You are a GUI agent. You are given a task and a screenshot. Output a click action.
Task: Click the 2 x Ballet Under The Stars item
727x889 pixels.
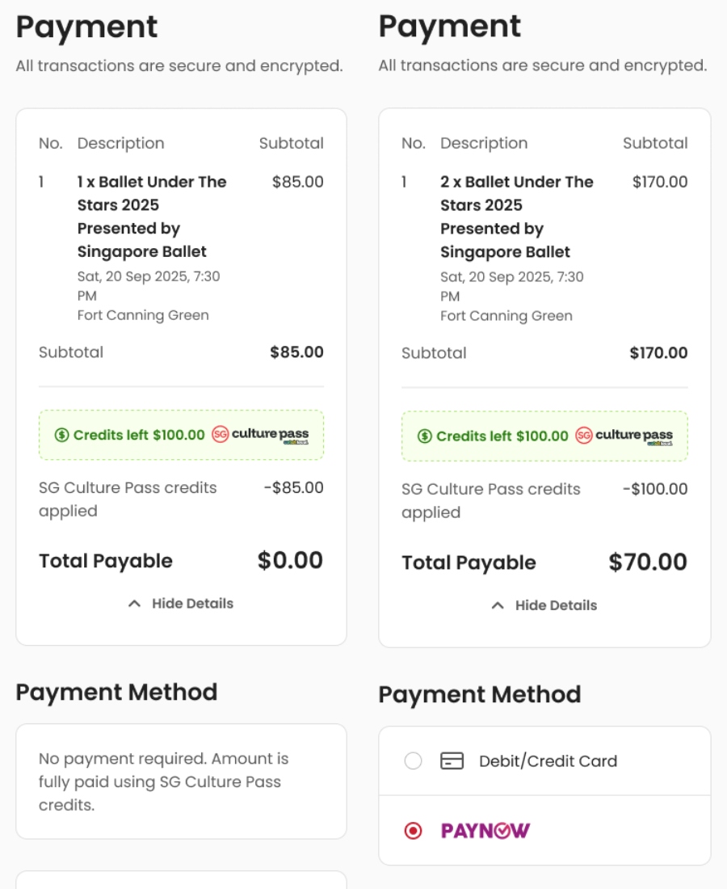coord(516,217)
